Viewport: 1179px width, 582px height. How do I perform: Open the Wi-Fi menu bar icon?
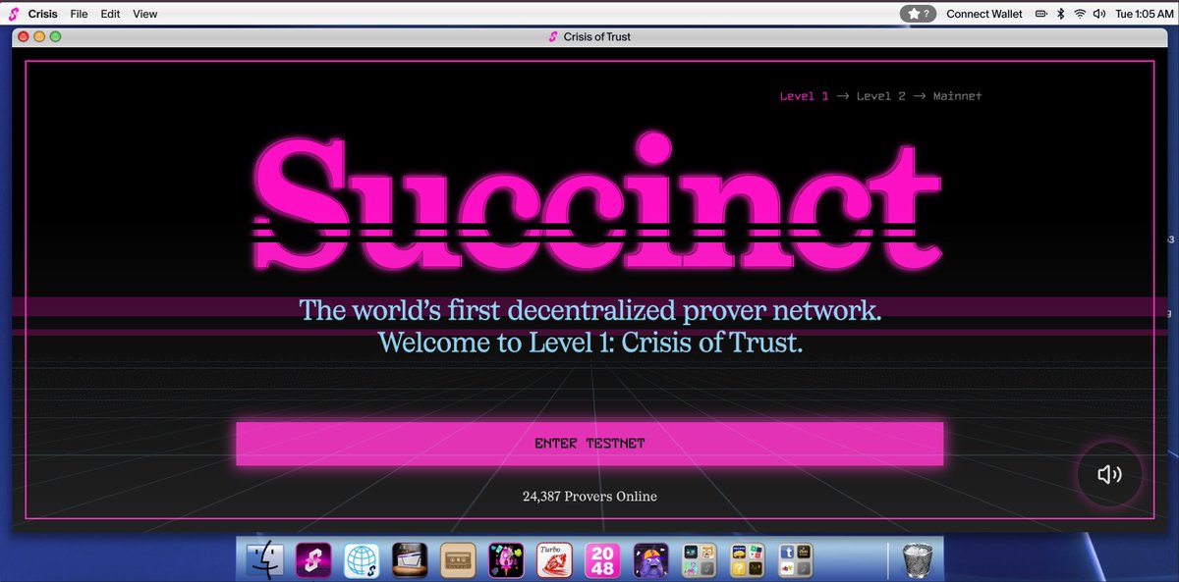(x=1080, y=14)
